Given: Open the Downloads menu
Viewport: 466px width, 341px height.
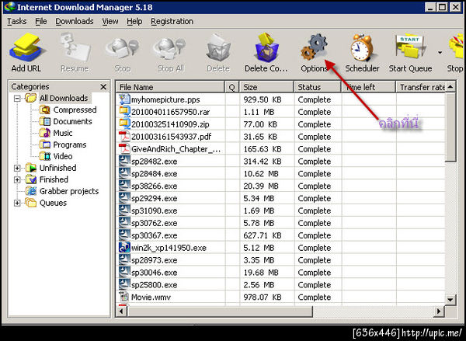Looking at the screenshot, I should [x=75, y=22].
